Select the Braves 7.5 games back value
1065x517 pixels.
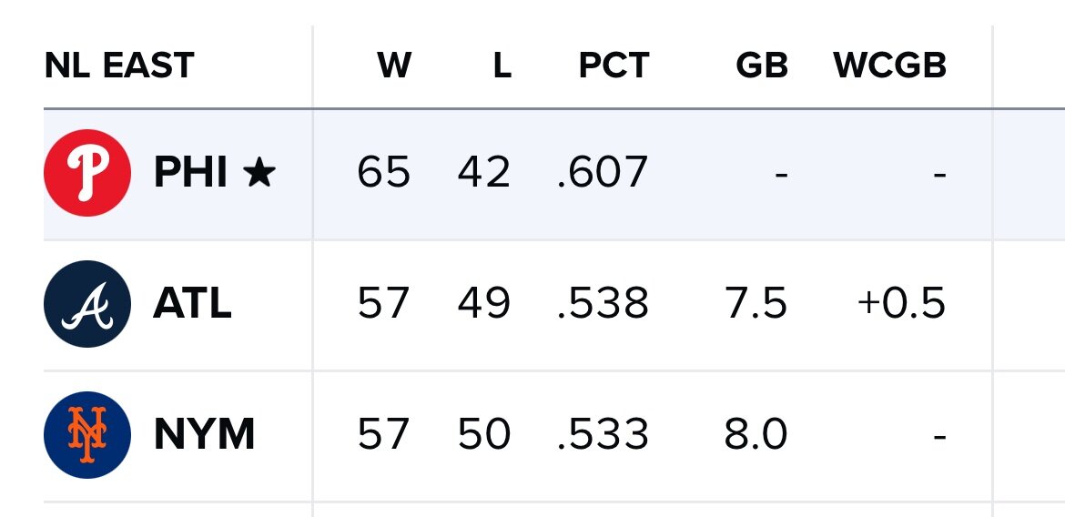pyautogui.click(x=756, y=304)
